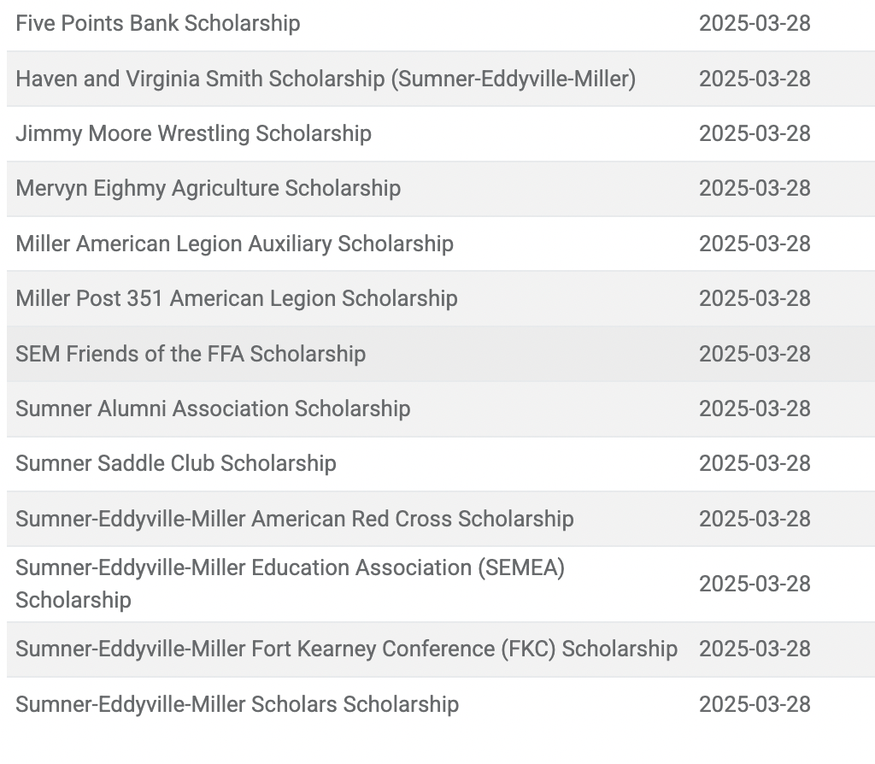The height and width of the screenshot is (764, 875).
Task: Click Sumner Alumni Association Scholarship
Action: click(x=213, y=408)
